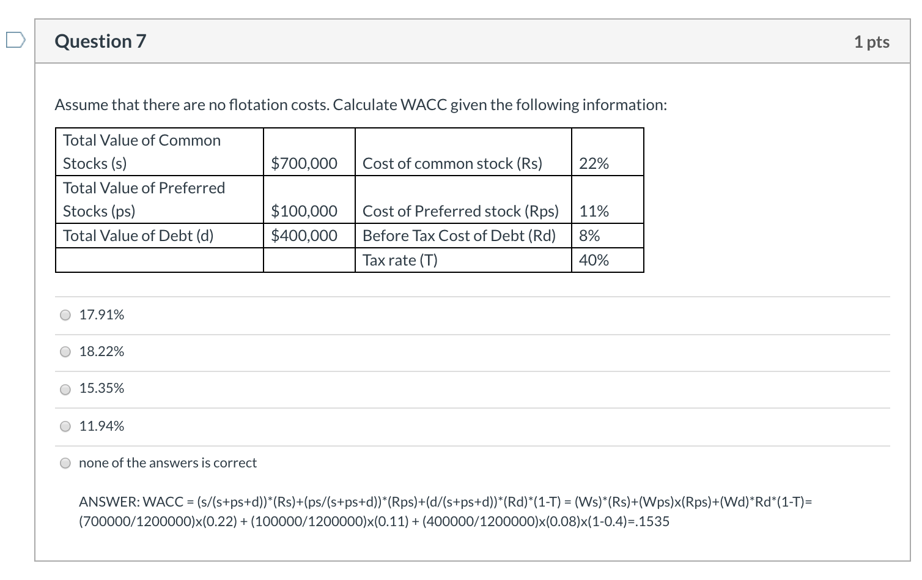Click the 22% cost of common stock cell

pyautogui.click(x=592, y=163)
